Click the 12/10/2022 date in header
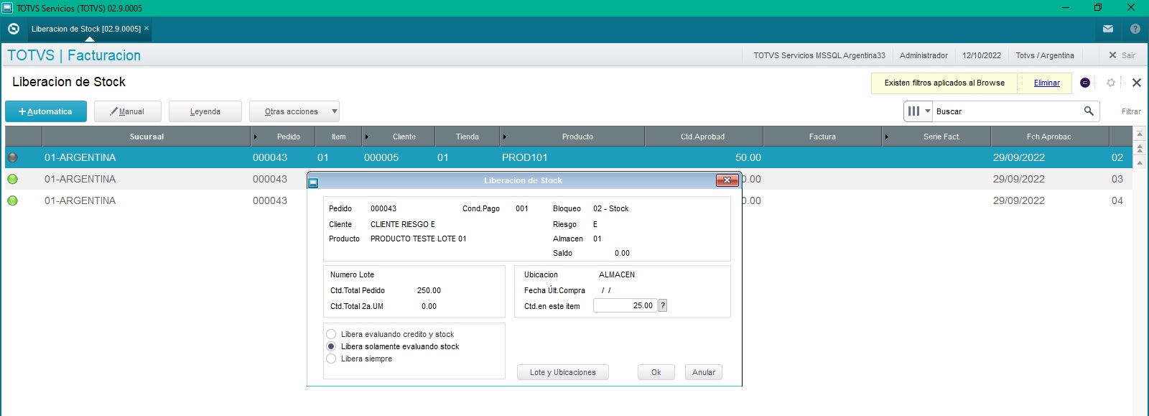 pos(982,55)
